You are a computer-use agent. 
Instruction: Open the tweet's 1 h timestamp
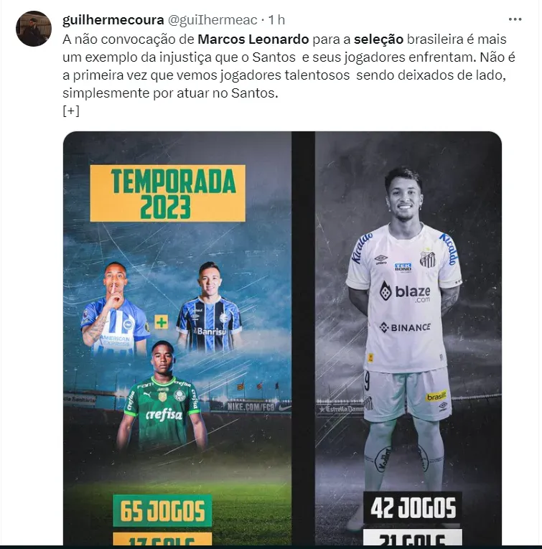pyautogui.click(x=276, y=20)
